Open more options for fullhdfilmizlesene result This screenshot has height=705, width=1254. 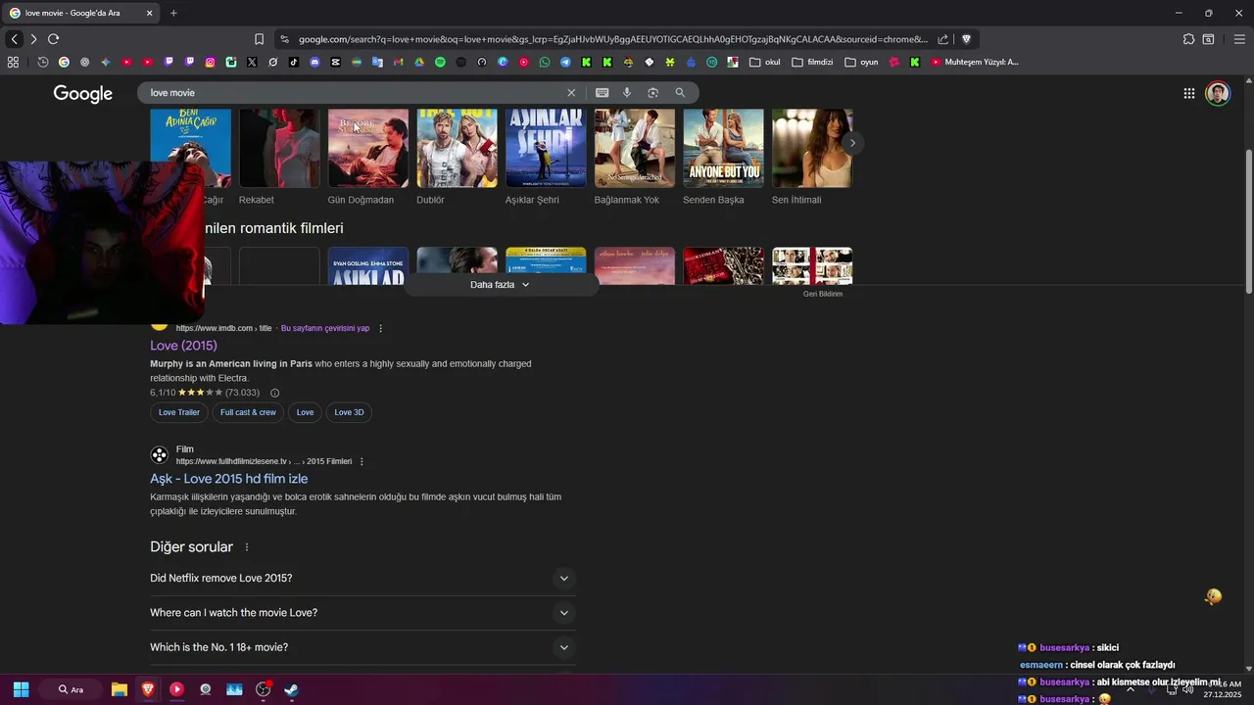tap(362, 462)
